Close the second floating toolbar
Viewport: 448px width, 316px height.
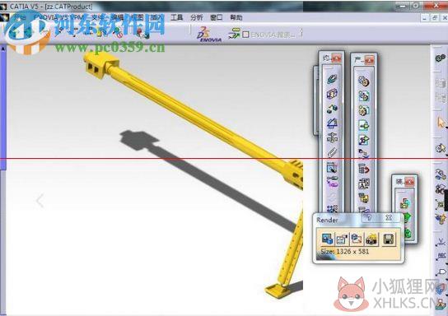[x=369, y=59]
